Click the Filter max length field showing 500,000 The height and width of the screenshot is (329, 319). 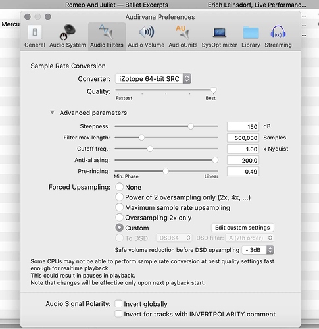click(243, 138)
